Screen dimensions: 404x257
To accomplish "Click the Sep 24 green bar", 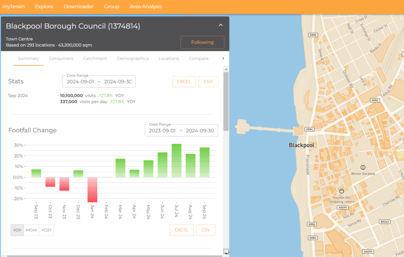I will coord(204,162).
